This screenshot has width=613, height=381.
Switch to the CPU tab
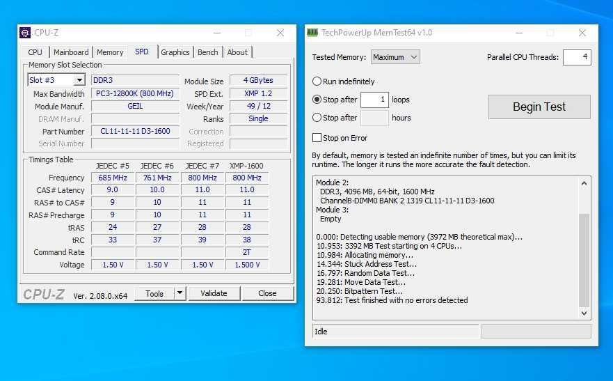click(x=35, y=52)
